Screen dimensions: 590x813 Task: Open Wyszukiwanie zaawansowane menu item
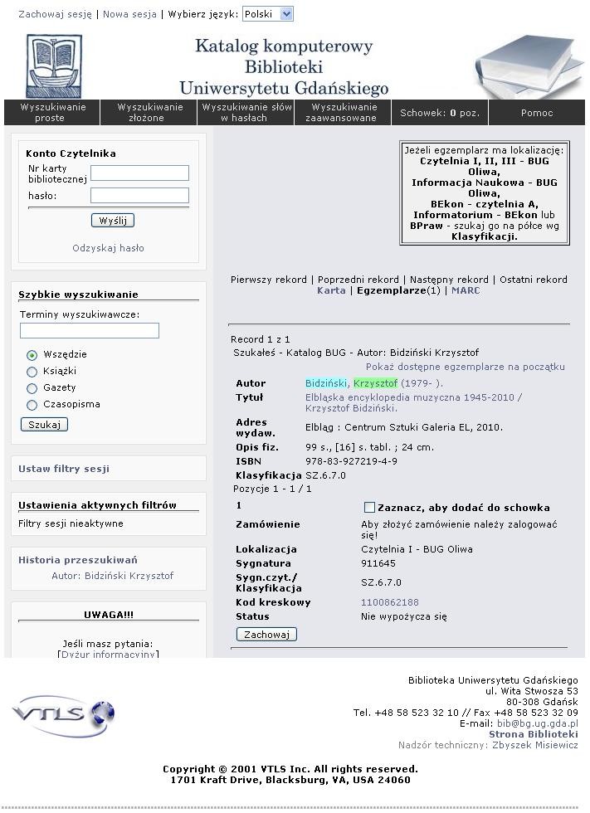[x=343, y=113]
